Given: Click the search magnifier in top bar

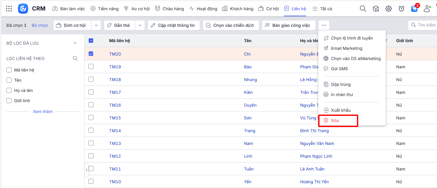Looking at the screenshot, I should [x=363, y=9].
